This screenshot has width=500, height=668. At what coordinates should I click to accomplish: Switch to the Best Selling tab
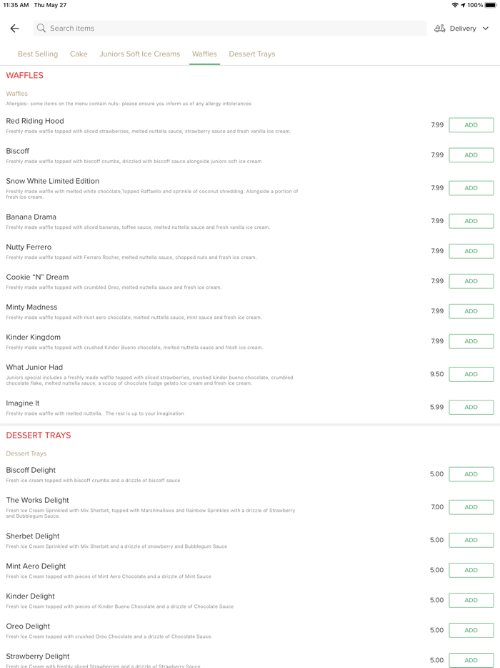tap(38, 54)
